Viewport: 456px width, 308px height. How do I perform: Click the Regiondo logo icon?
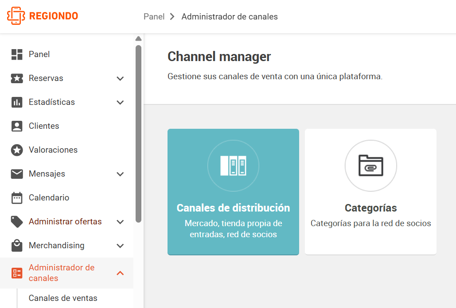(16, 16)
